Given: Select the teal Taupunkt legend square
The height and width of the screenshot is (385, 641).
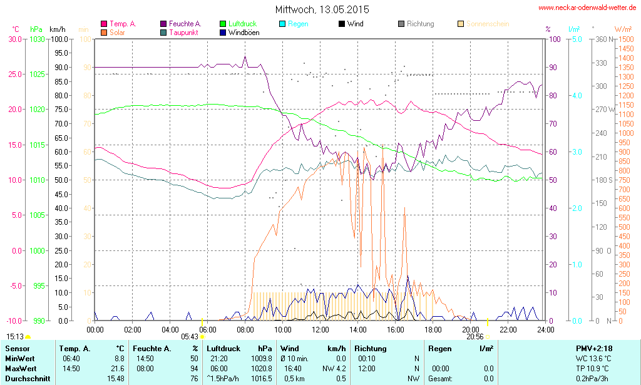Looking at the screenshot, I should click(163, 32).
